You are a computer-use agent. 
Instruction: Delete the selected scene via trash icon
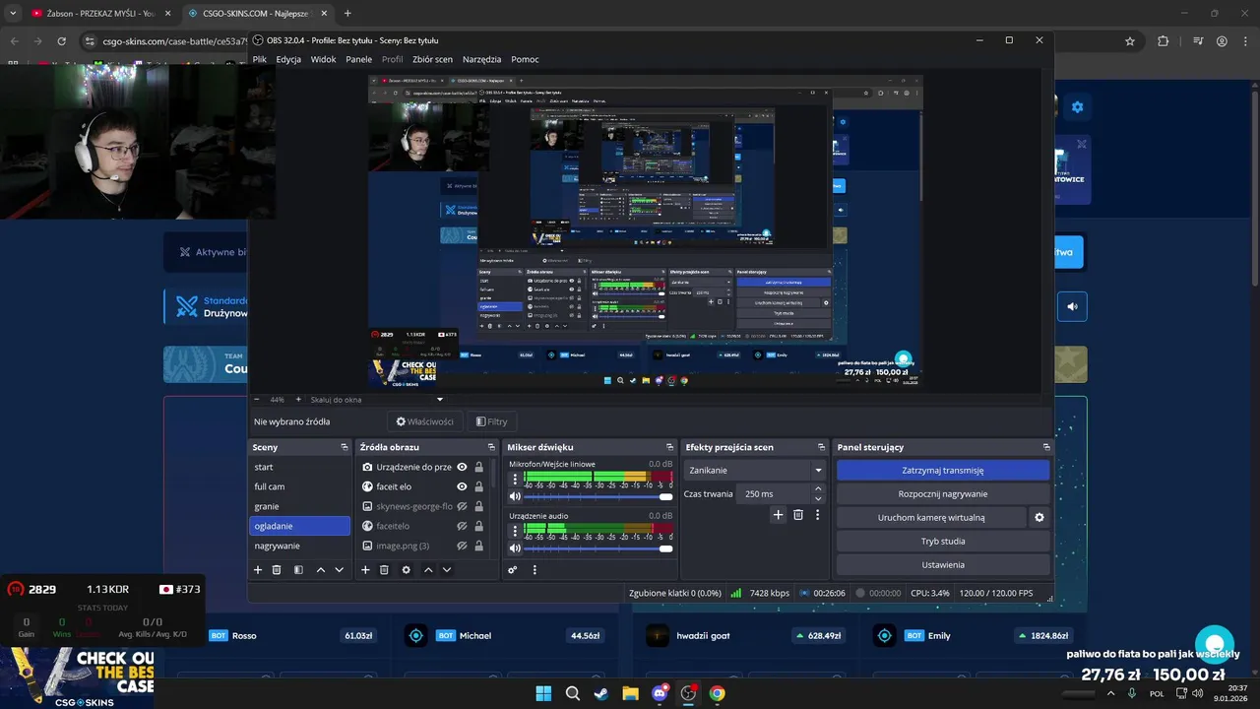(277, 569)
